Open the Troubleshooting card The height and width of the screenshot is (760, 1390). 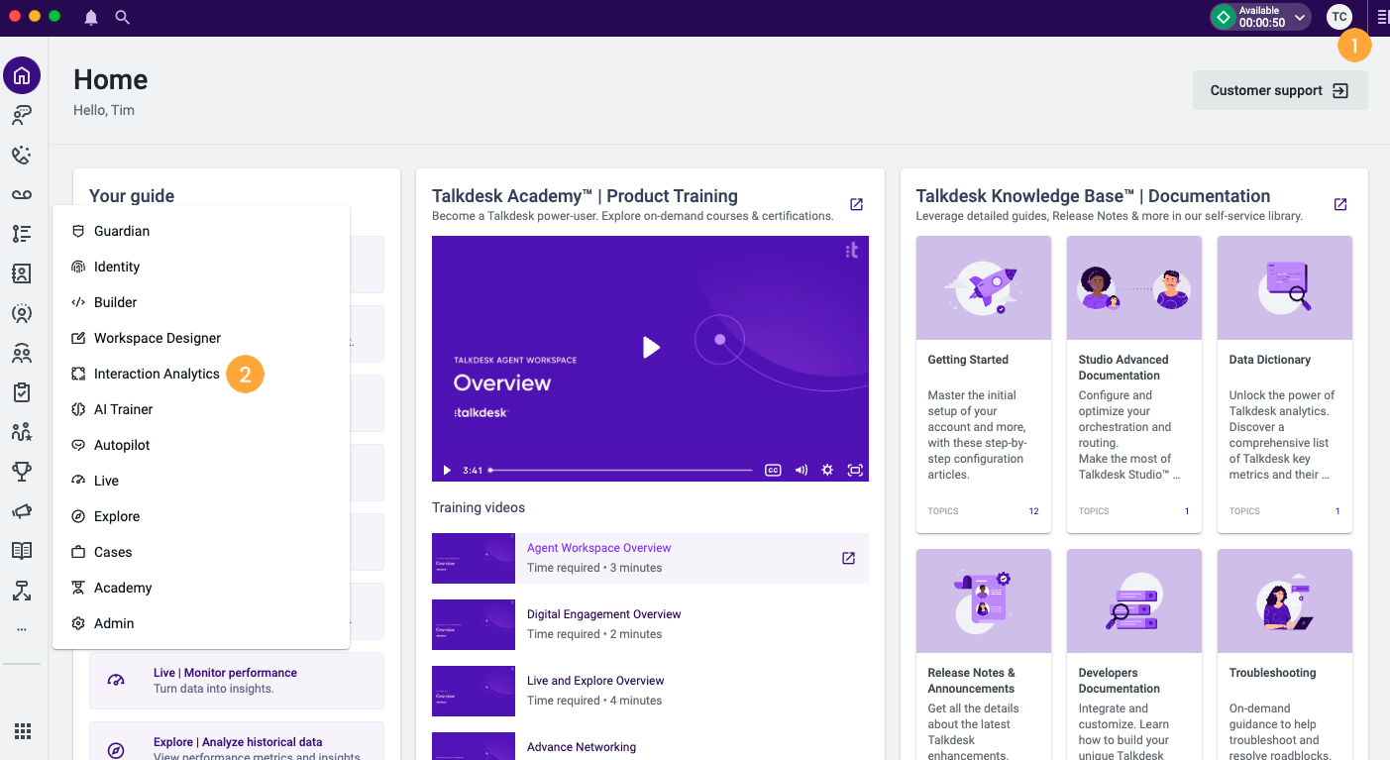(x=1285, y=654)
